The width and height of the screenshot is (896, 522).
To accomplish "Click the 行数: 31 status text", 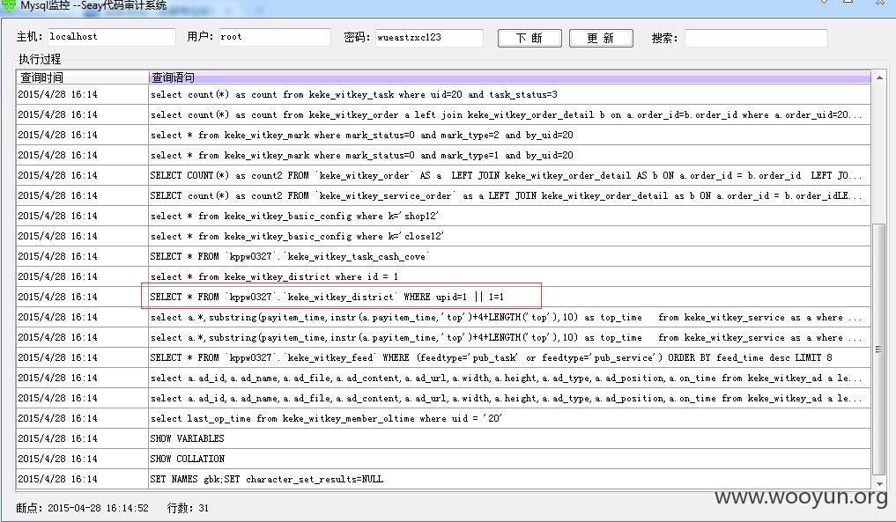I will (188, 508).
